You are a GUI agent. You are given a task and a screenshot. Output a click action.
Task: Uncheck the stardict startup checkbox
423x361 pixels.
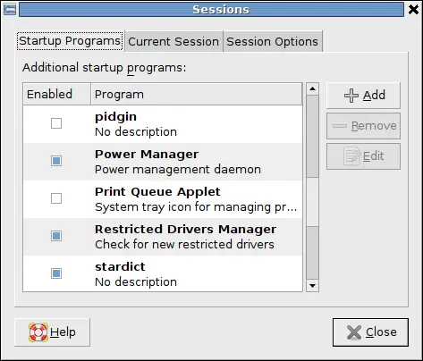tap(56, 273)
